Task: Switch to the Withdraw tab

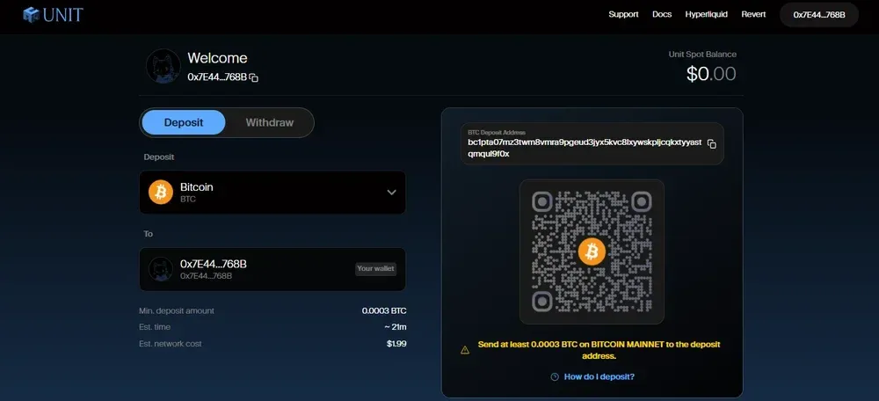Action: 270,122
